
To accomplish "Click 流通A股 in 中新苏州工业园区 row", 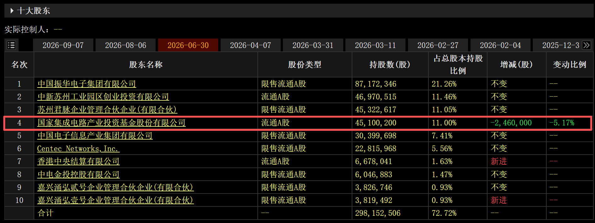I will [275, 97].
